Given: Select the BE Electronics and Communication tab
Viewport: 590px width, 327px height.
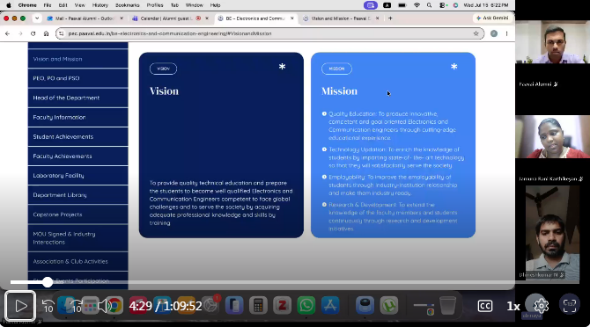Looking at the screenshot, I should (x=255, y=18).
